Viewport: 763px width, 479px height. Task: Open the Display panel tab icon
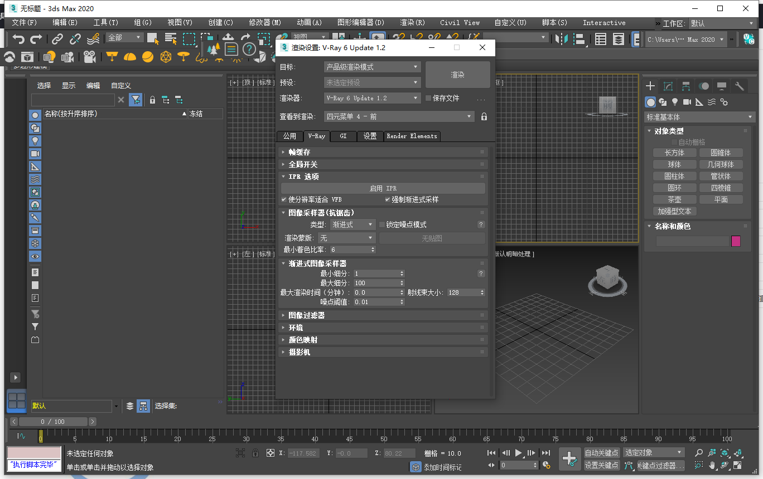722,86
